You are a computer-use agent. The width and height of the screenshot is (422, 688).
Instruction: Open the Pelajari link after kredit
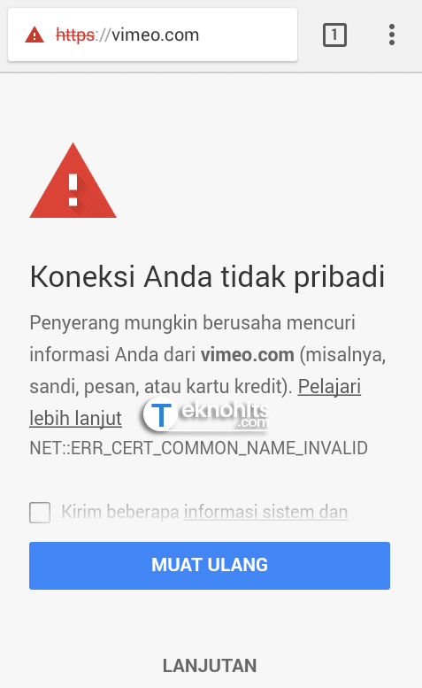[x=329, y=387]
